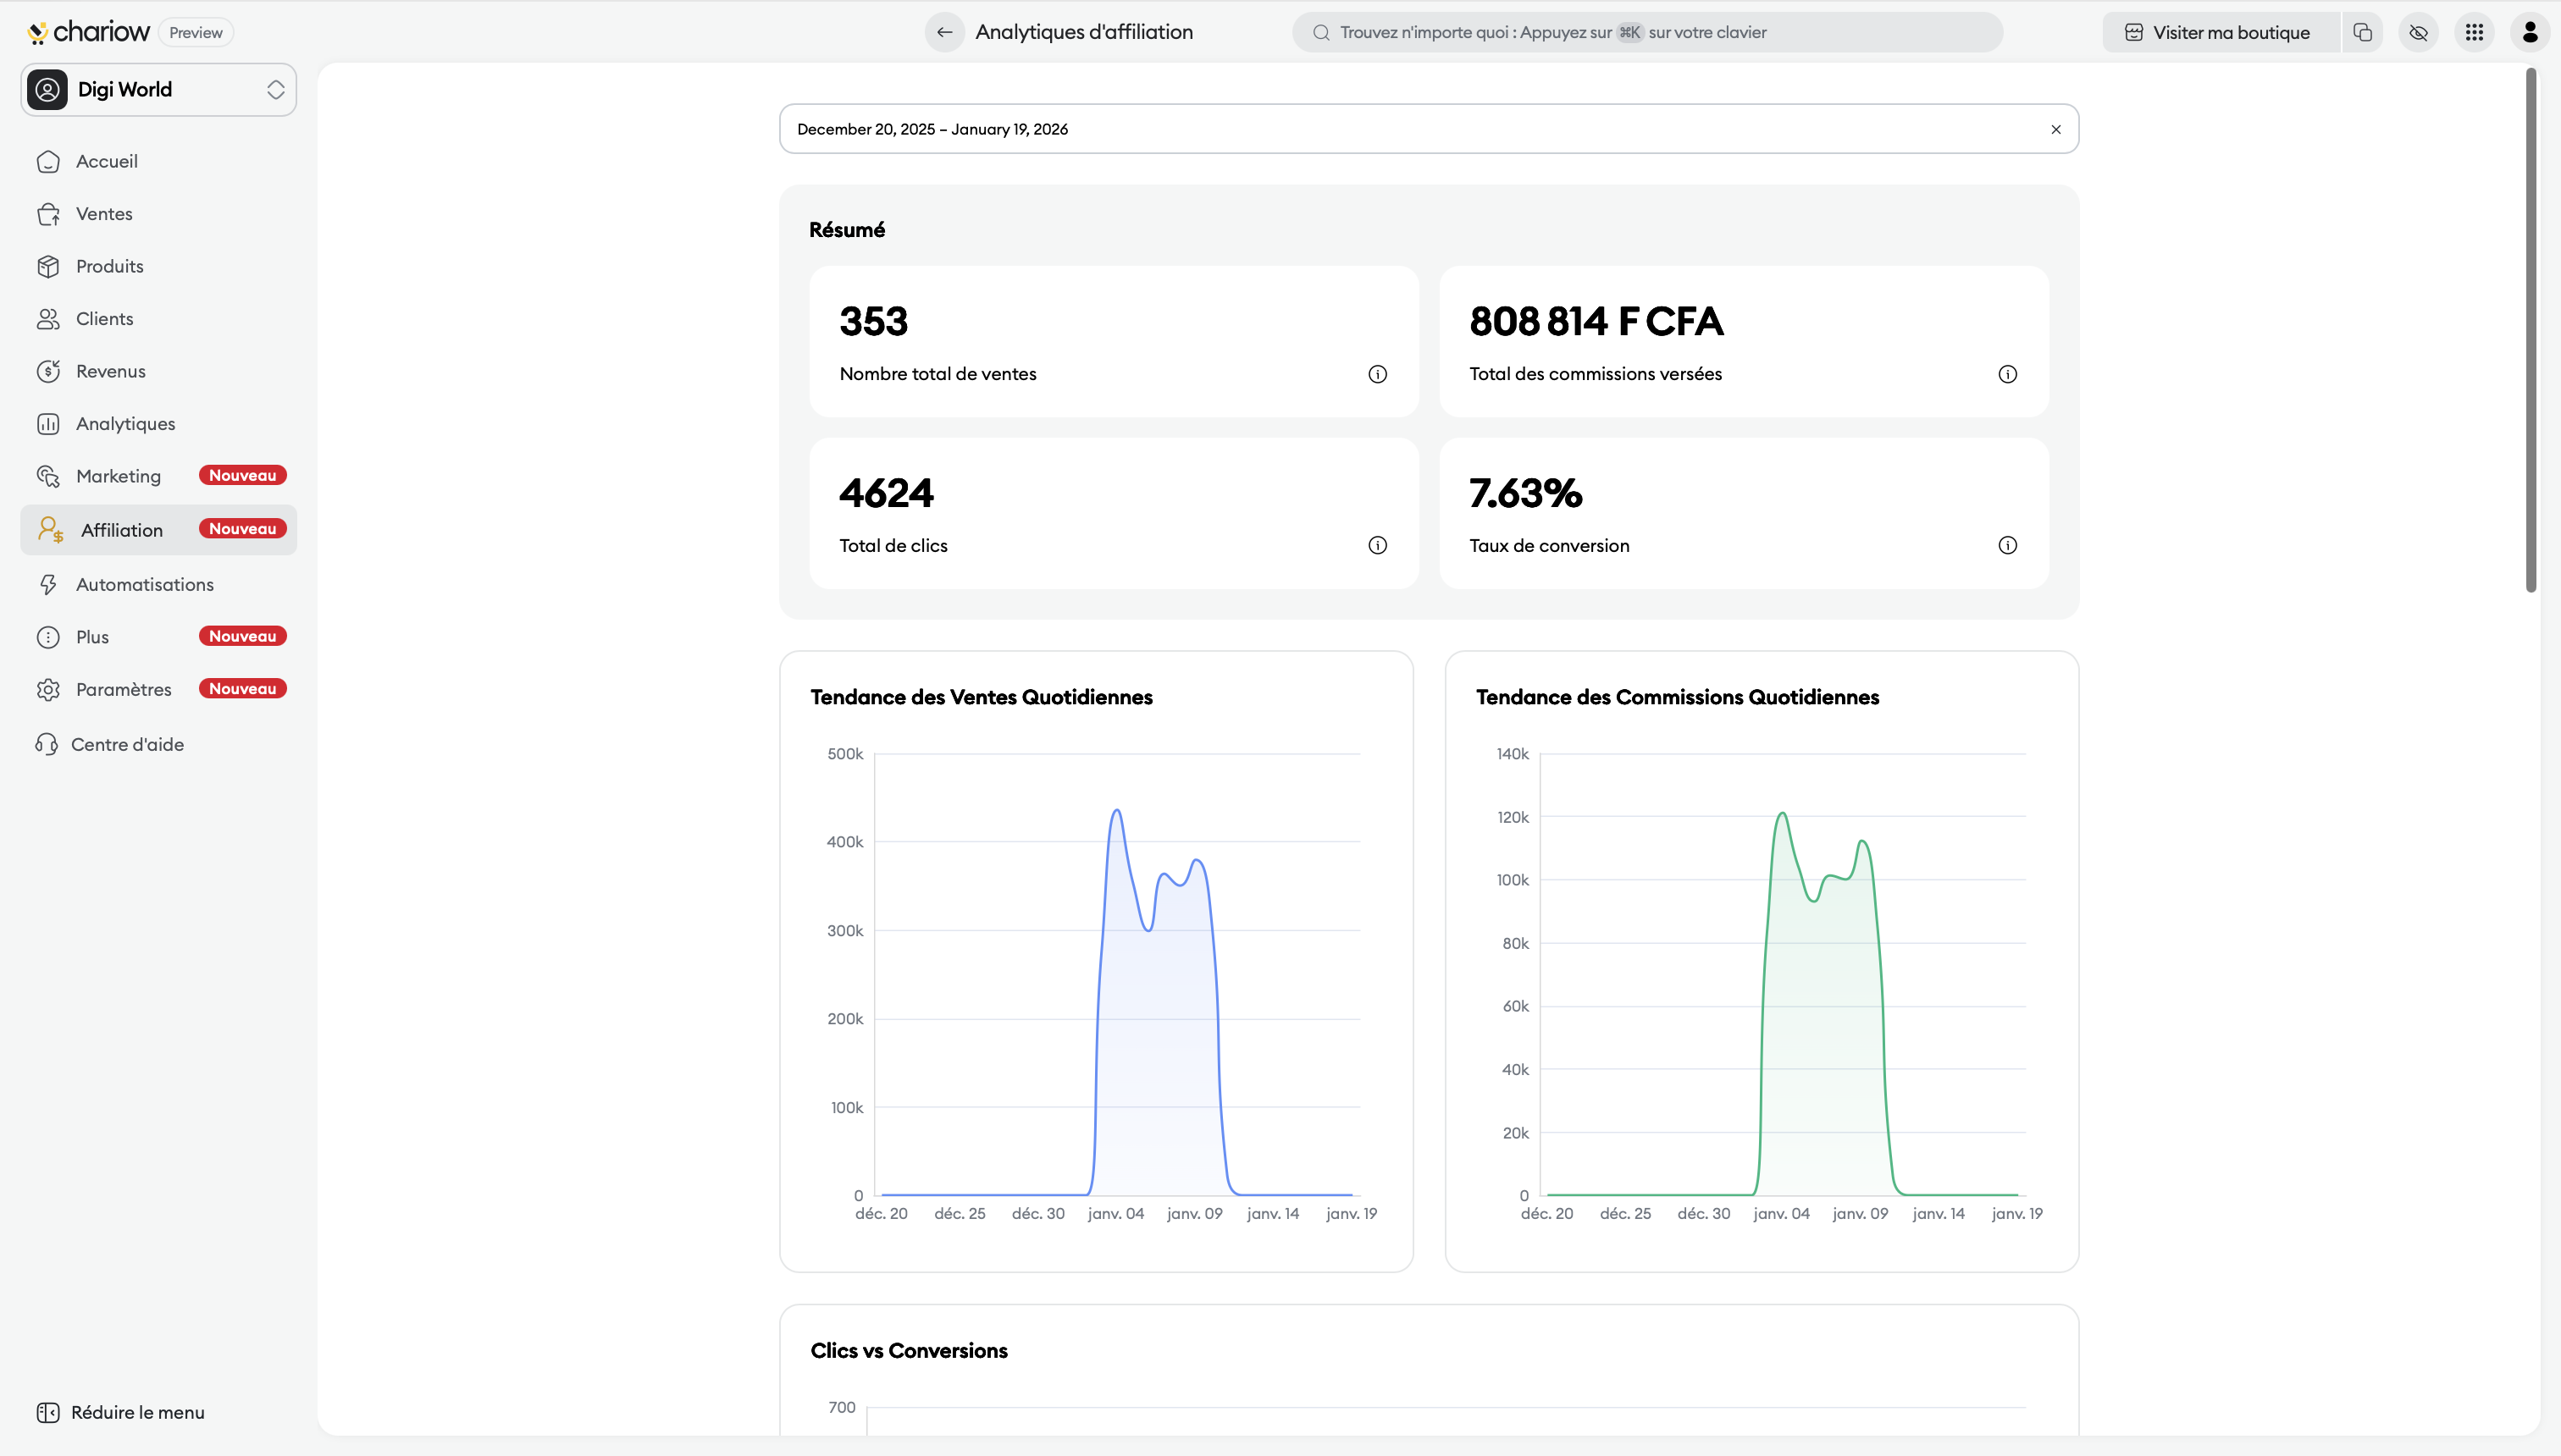Click Visiter ma boutique button
Screen dimensions: 2561x1456
2218,32
